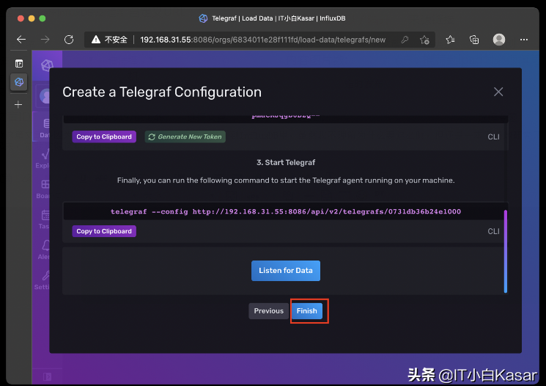The image size is (546, 386).
Task: Copy the telegraf command to clipboard
Action: pos(104,231)
